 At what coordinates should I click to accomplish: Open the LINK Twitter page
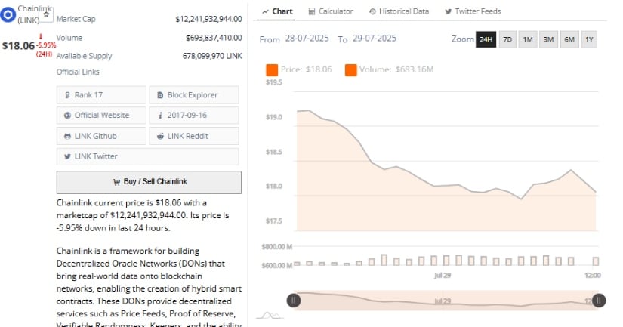(148, 156)
